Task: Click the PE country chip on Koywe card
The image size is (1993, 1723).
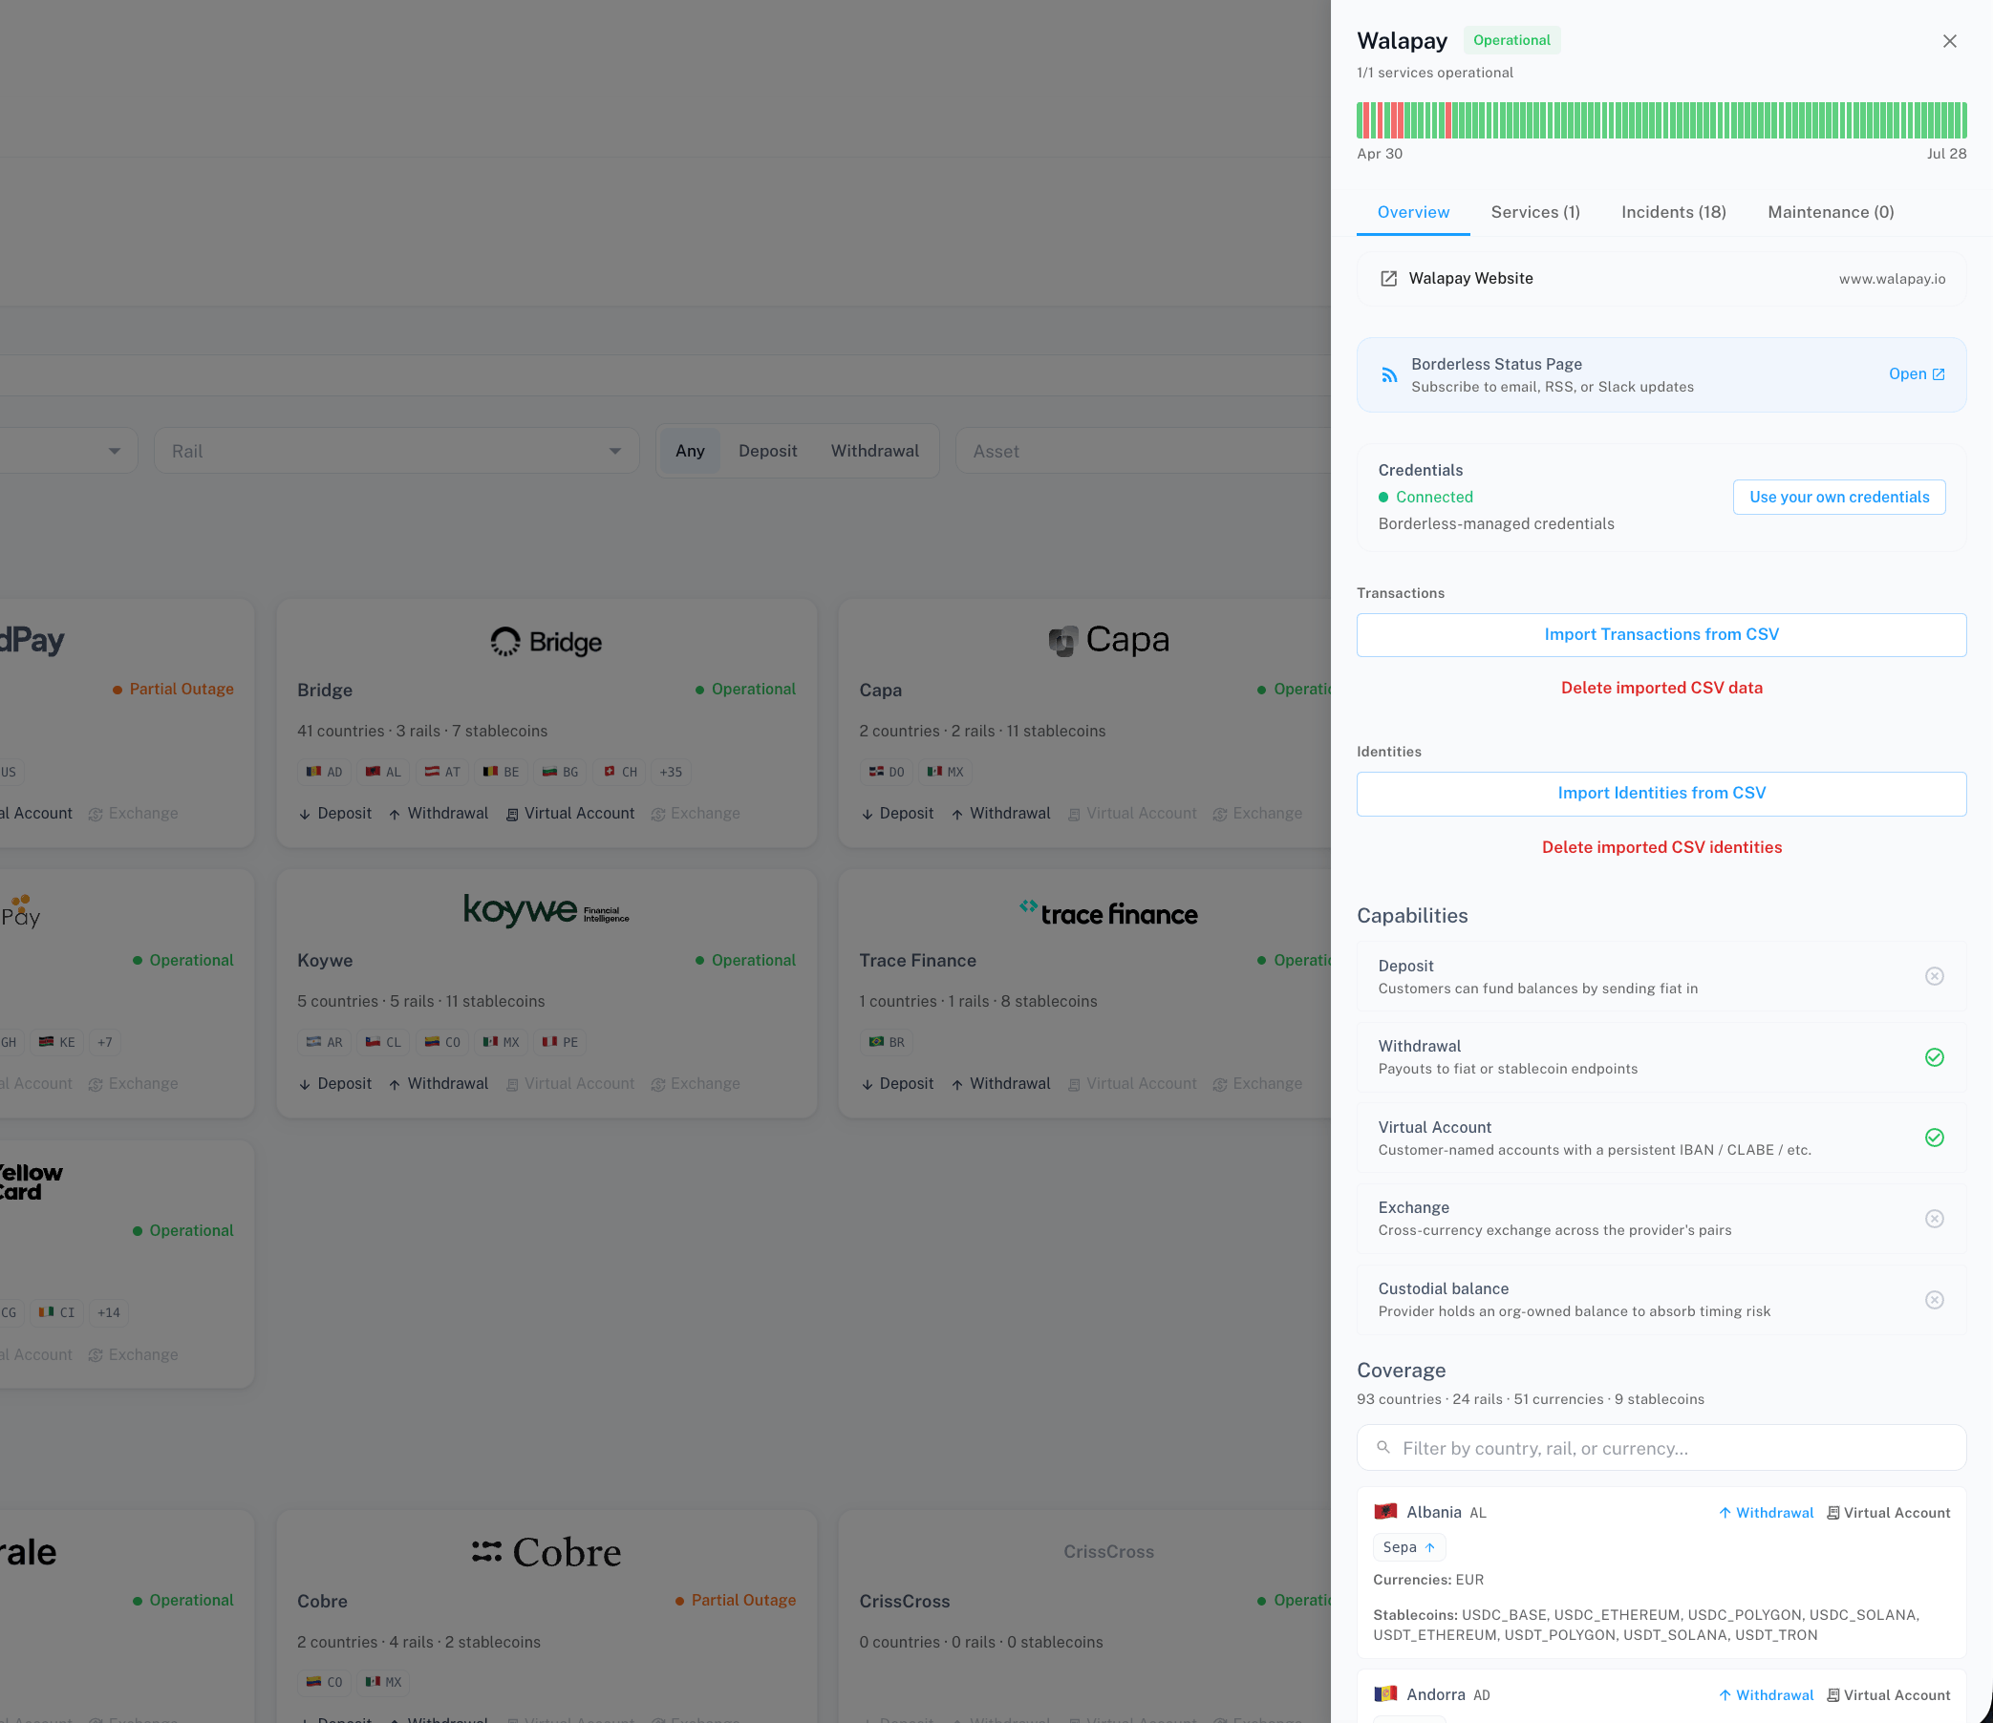Action: click(x=560, y=1042)
